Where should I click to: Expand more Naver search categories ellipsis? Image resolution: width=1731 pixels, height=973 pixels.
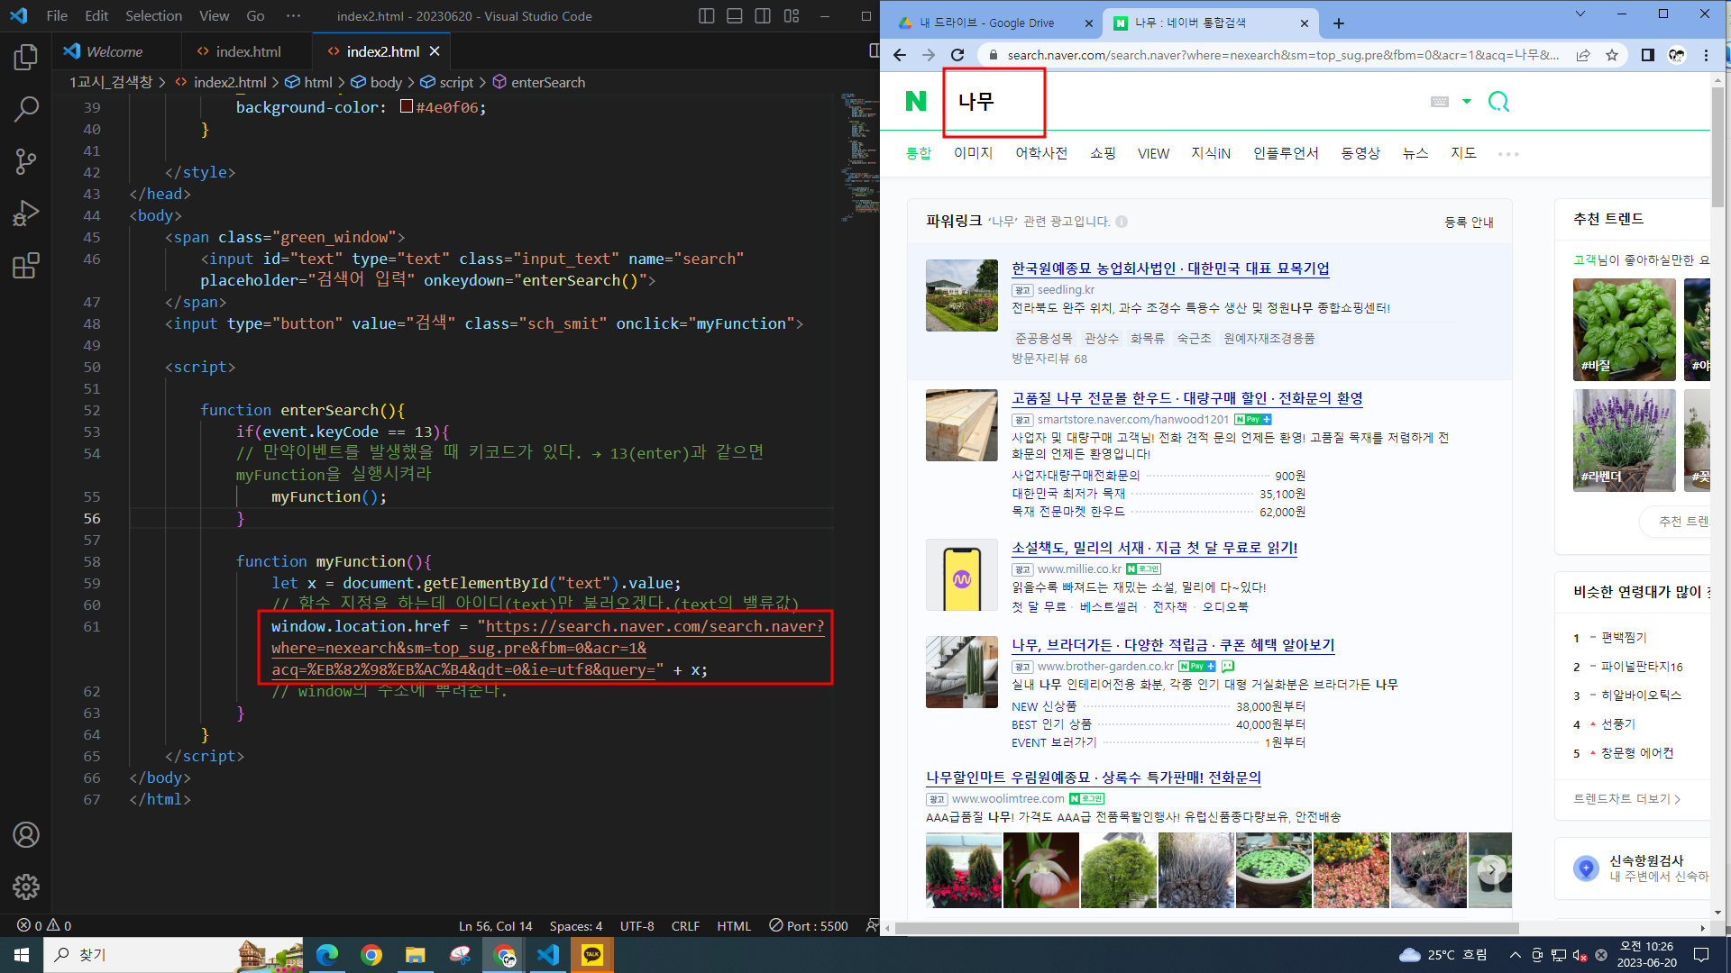click(1508, 154)
